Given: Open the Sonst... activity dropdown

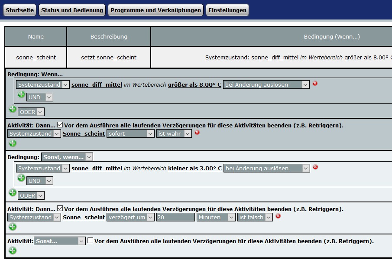Looking at the screenshot, I should [x=60, y=241].
